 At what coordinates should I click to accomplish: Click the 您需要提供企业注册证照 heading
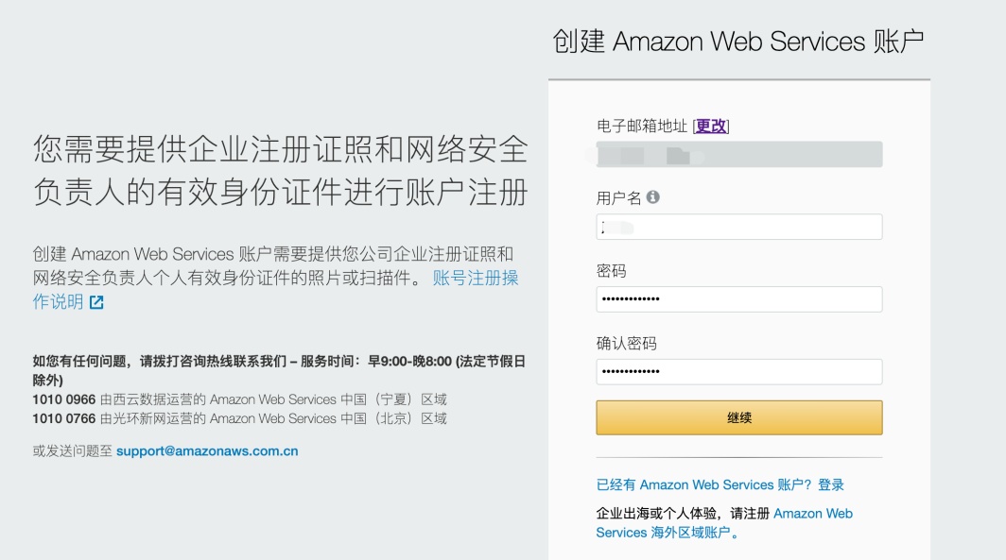click(x=281, y=170)
